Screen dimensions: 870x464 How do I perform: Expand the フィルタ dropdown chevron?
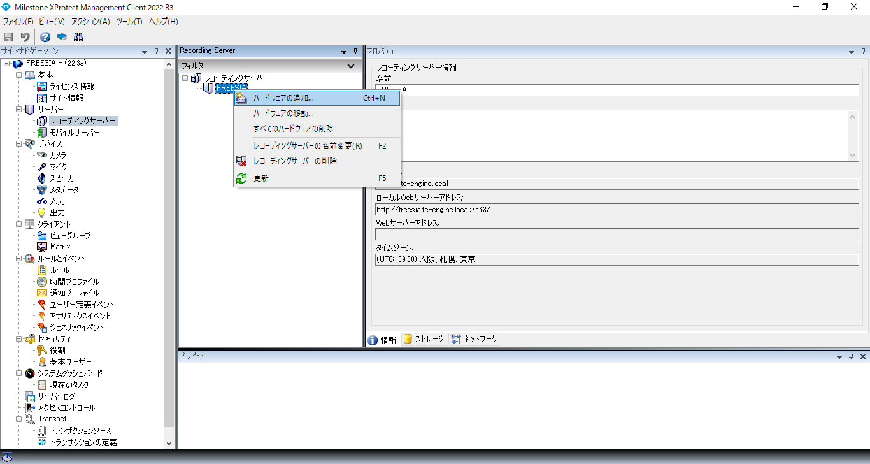[x=350, y=66]
